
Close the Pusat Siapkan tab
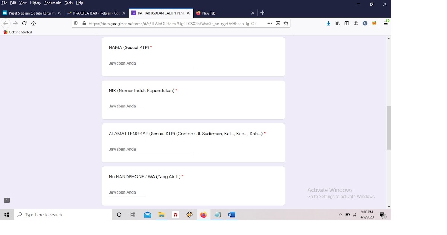tap(59, 13)
